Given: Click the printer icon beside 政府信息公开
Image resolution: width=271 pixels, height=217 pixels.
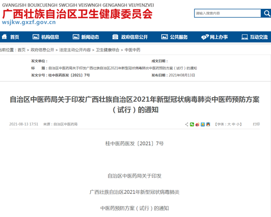Looking at the screenshot, I should pyautogui.click(x=115, y=37).
